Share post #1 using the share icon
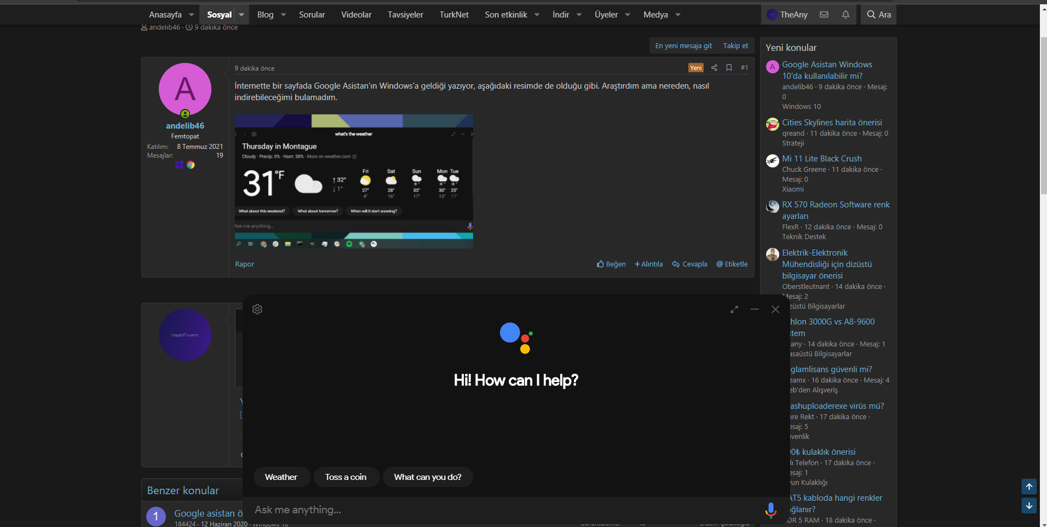1047x527 pixels. tap(714, 68)
